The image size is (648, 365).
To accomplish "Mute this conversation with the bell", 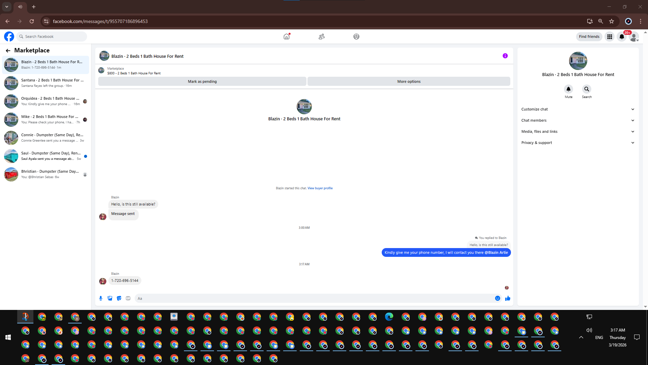I will coord(568,89).
